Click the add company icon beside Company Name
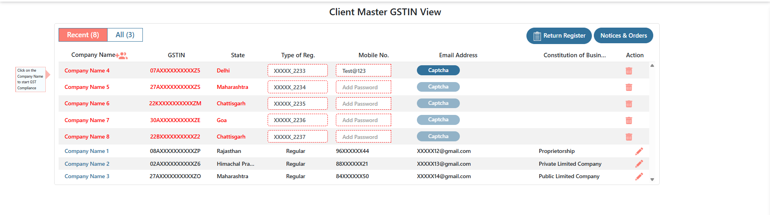Viewport: 770px width, 215px height. point(122,56)
